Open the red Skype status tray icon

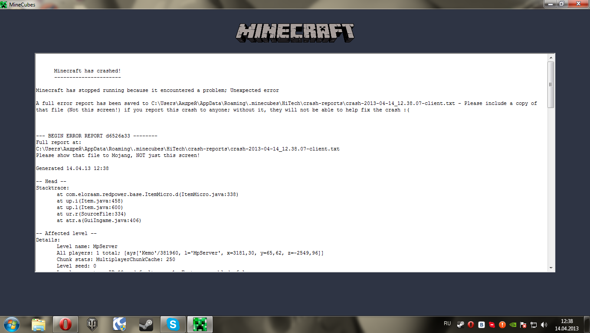click(492, 324)
